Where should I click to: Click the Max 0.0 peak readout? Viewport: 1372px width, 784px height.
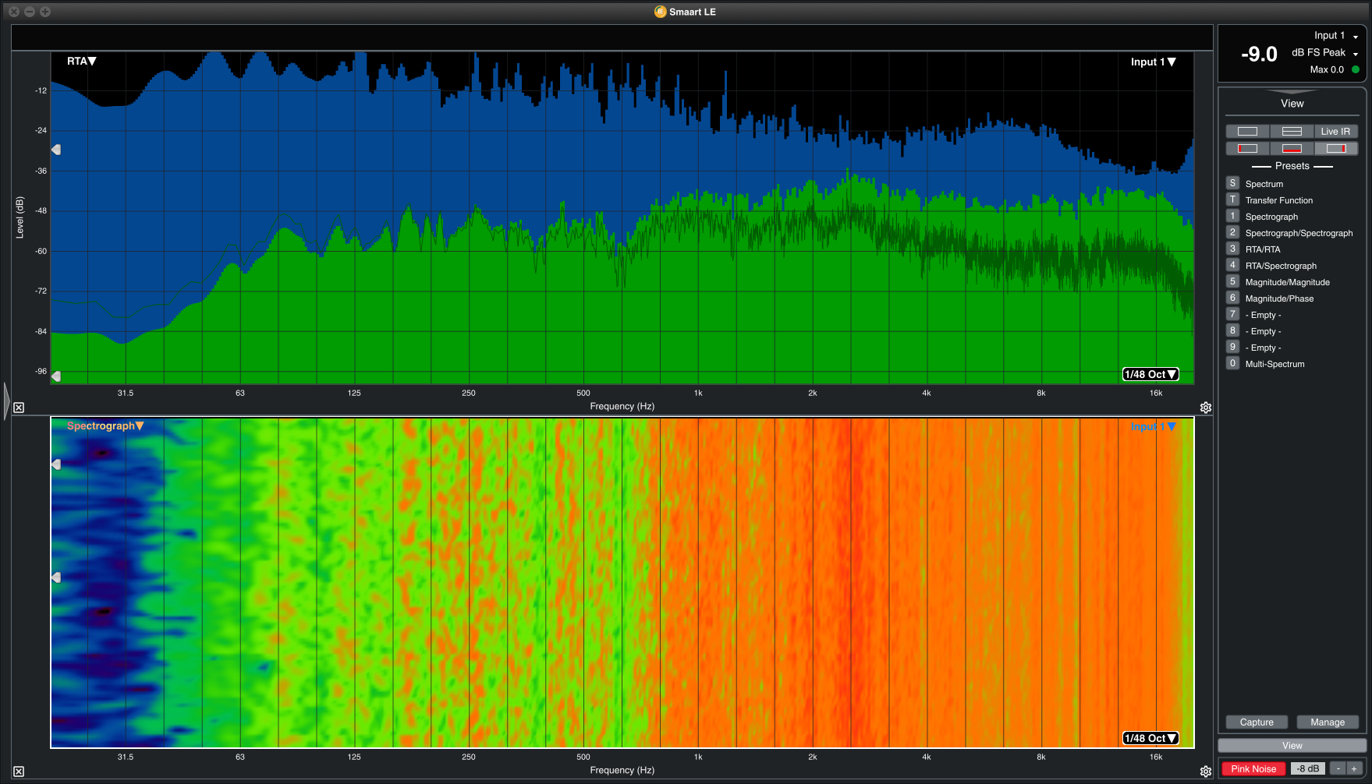click(1327, 69)
